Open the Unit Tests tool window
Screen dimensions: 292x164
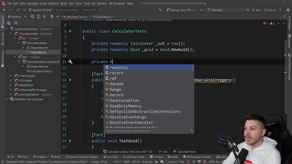point(110,157)
